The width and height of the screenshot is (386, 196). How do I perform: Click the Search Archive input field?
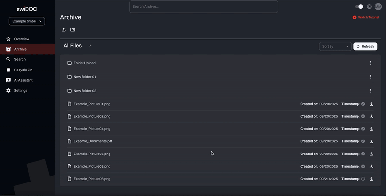tap(204, 7)
